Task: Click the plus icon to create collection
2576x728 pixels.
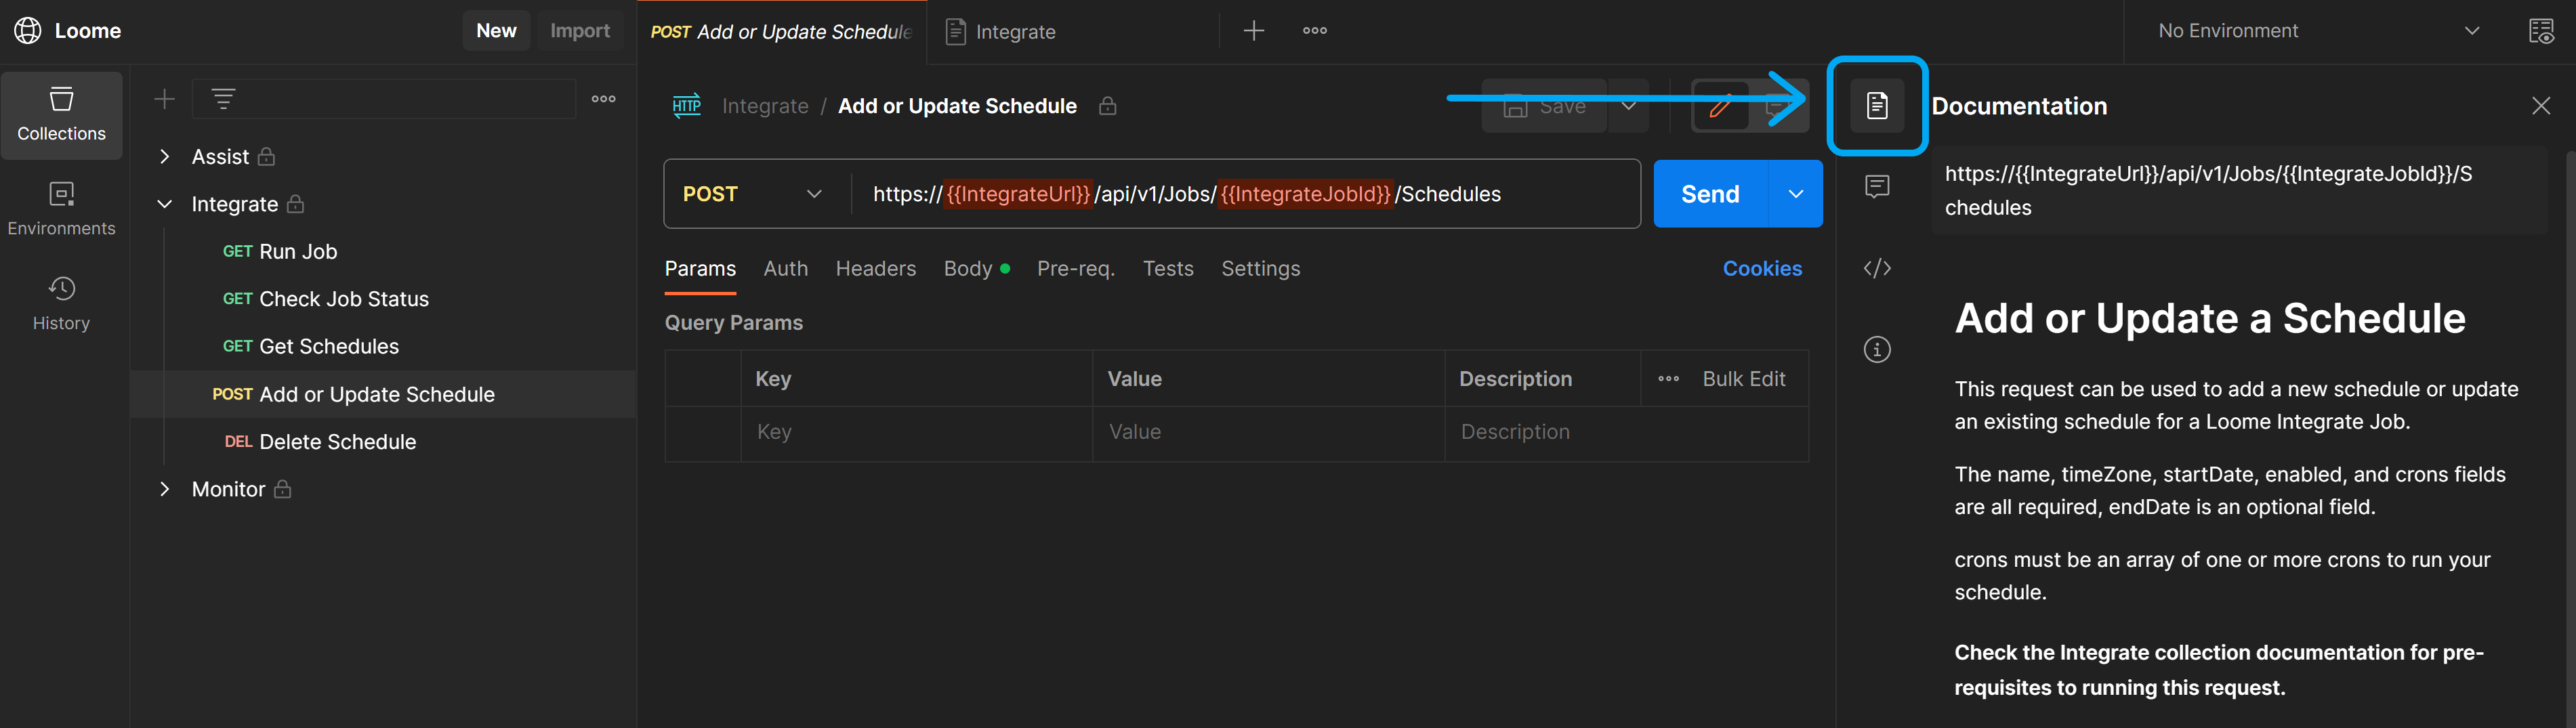Action: [165, 99]
